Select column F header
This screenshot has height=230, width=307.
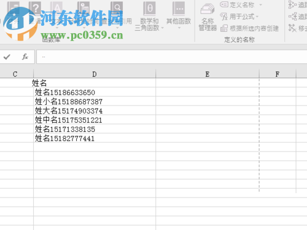(278, 74)
